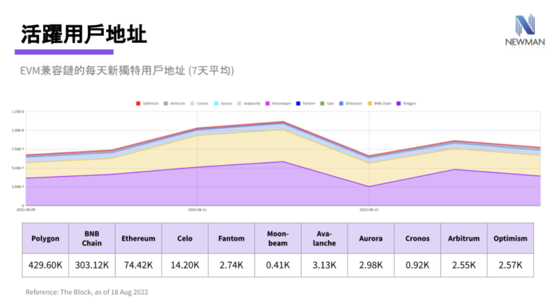Click the magenta Moonbeam legend swatch

(268, 103)
